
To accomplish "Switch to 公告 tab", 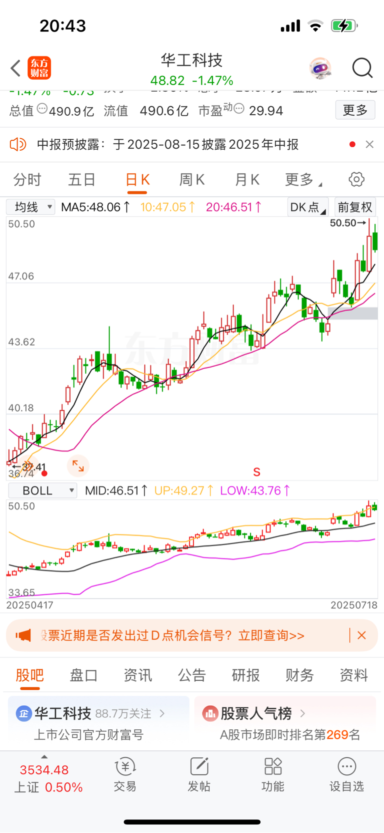I will 192,675.
